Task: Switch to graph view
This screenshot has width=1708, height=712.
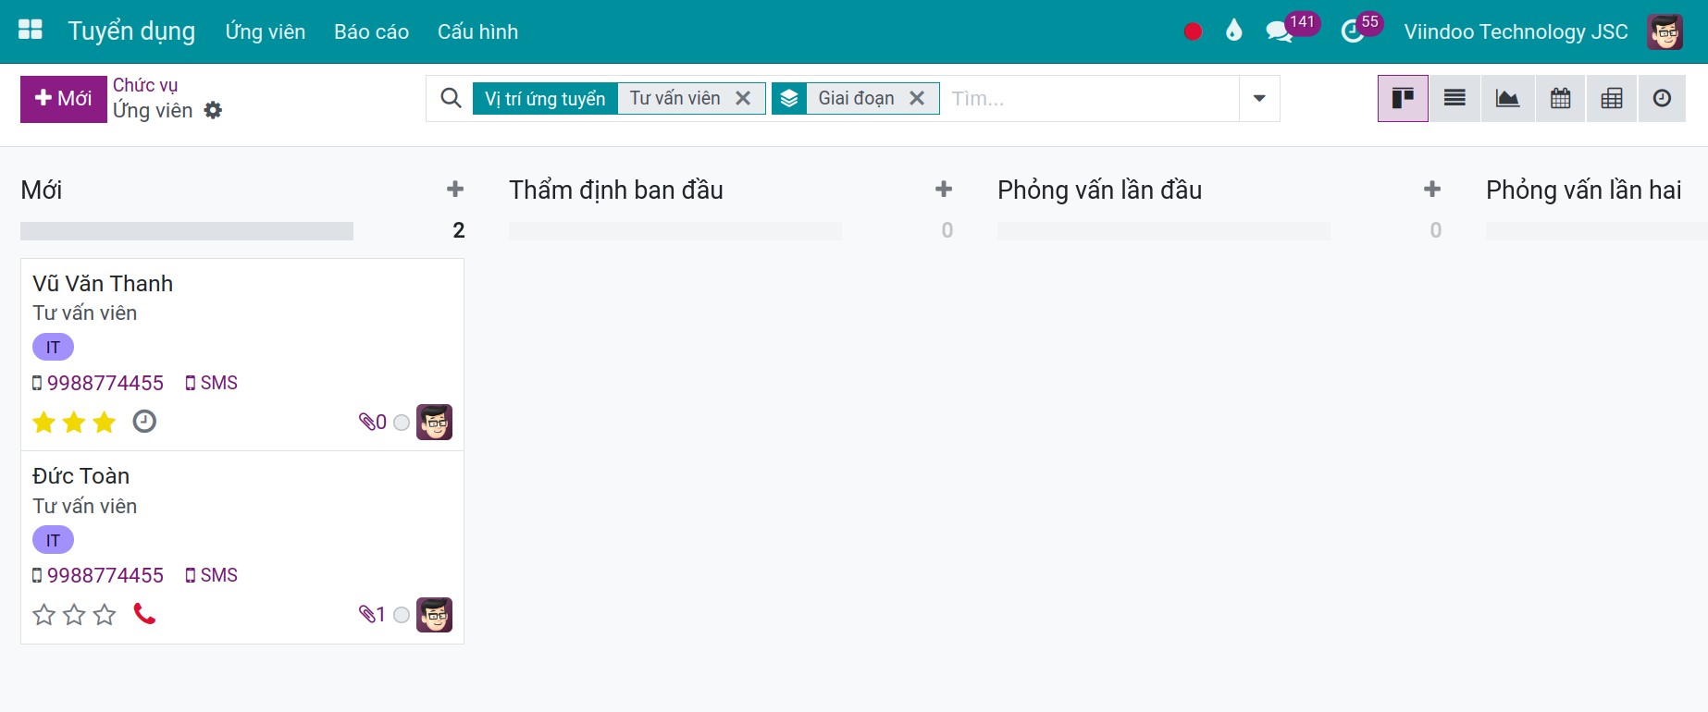Action: click(x=1507, y=98)
